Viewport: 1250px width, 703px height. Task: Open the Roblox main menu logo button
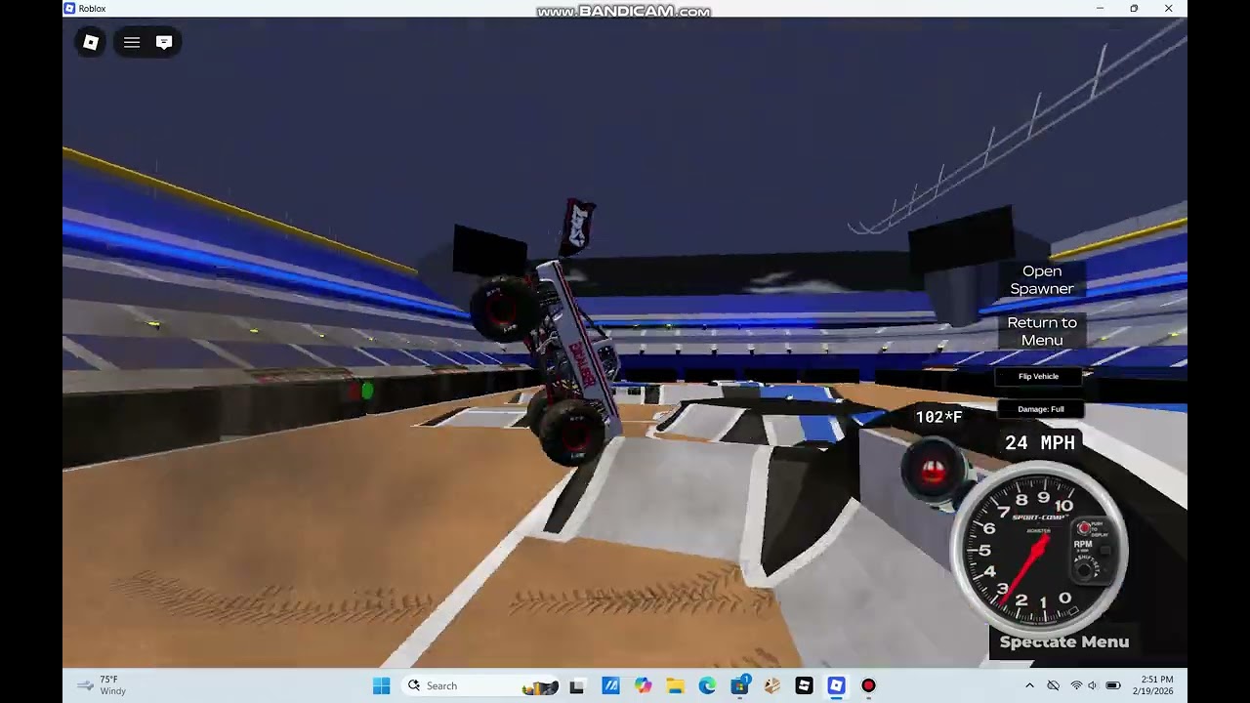pyautogui.click(x=91, y=42)
